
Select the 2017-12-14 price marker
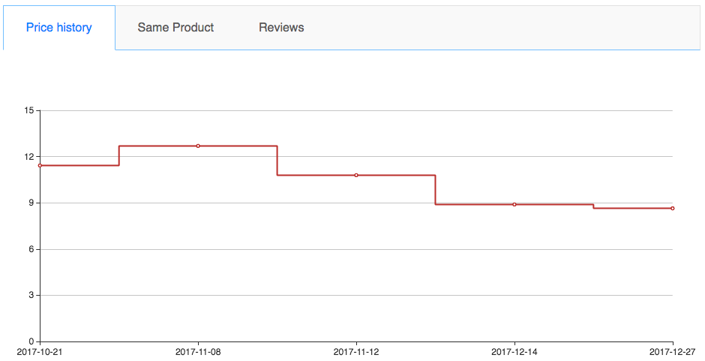coord(514,204)
